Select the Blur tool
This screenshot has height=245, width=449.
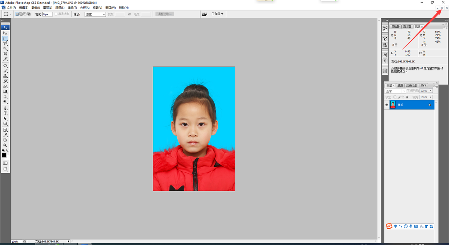pyautogui.click(x=5, y=97)
